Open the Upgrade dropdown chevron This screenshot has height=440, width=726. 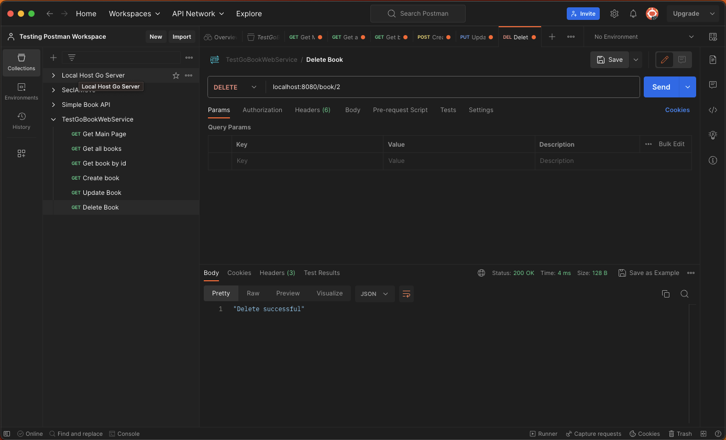712,14
